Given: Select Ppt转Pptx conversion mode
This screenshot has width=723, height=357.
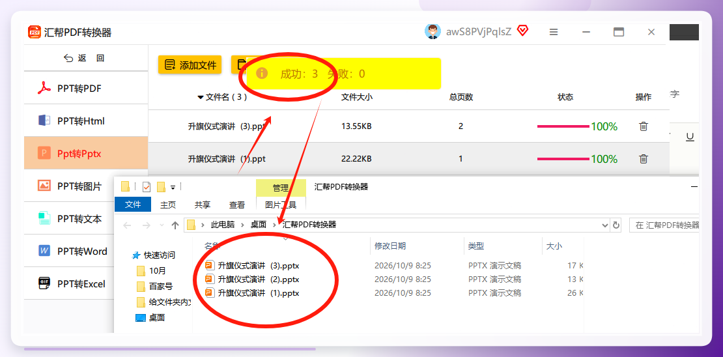Looking at the screenshot, I should 86,153.
